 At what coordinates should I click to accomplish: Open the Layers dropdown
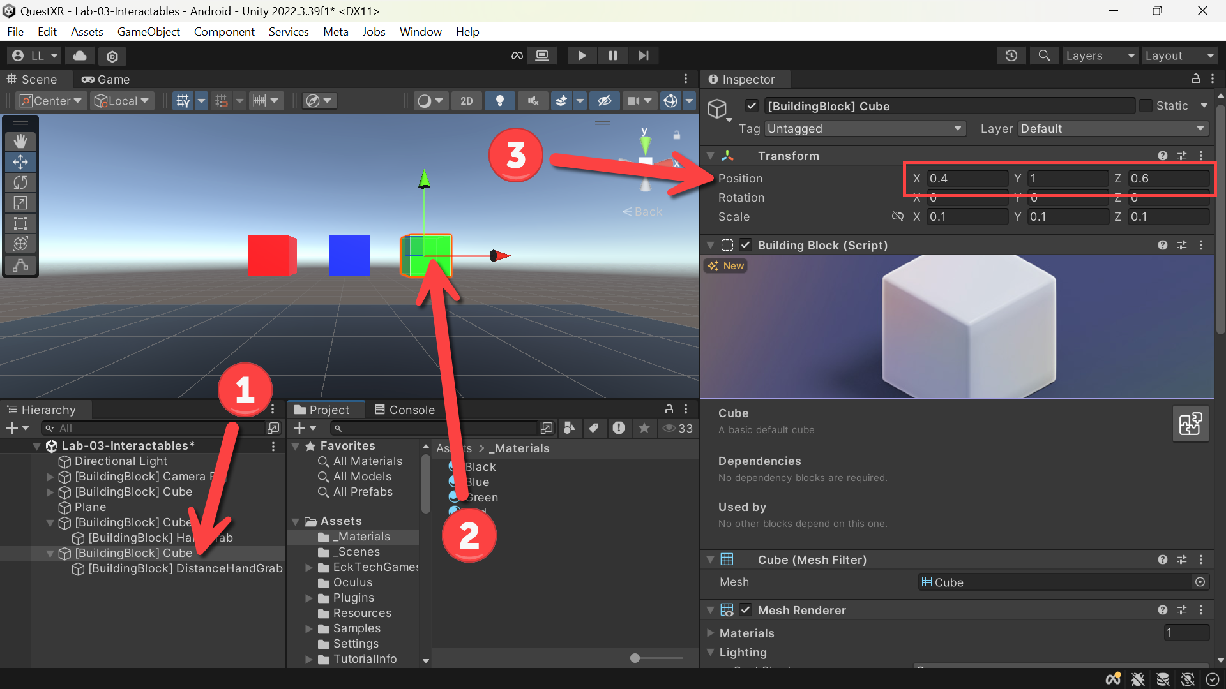(1100, 56)
